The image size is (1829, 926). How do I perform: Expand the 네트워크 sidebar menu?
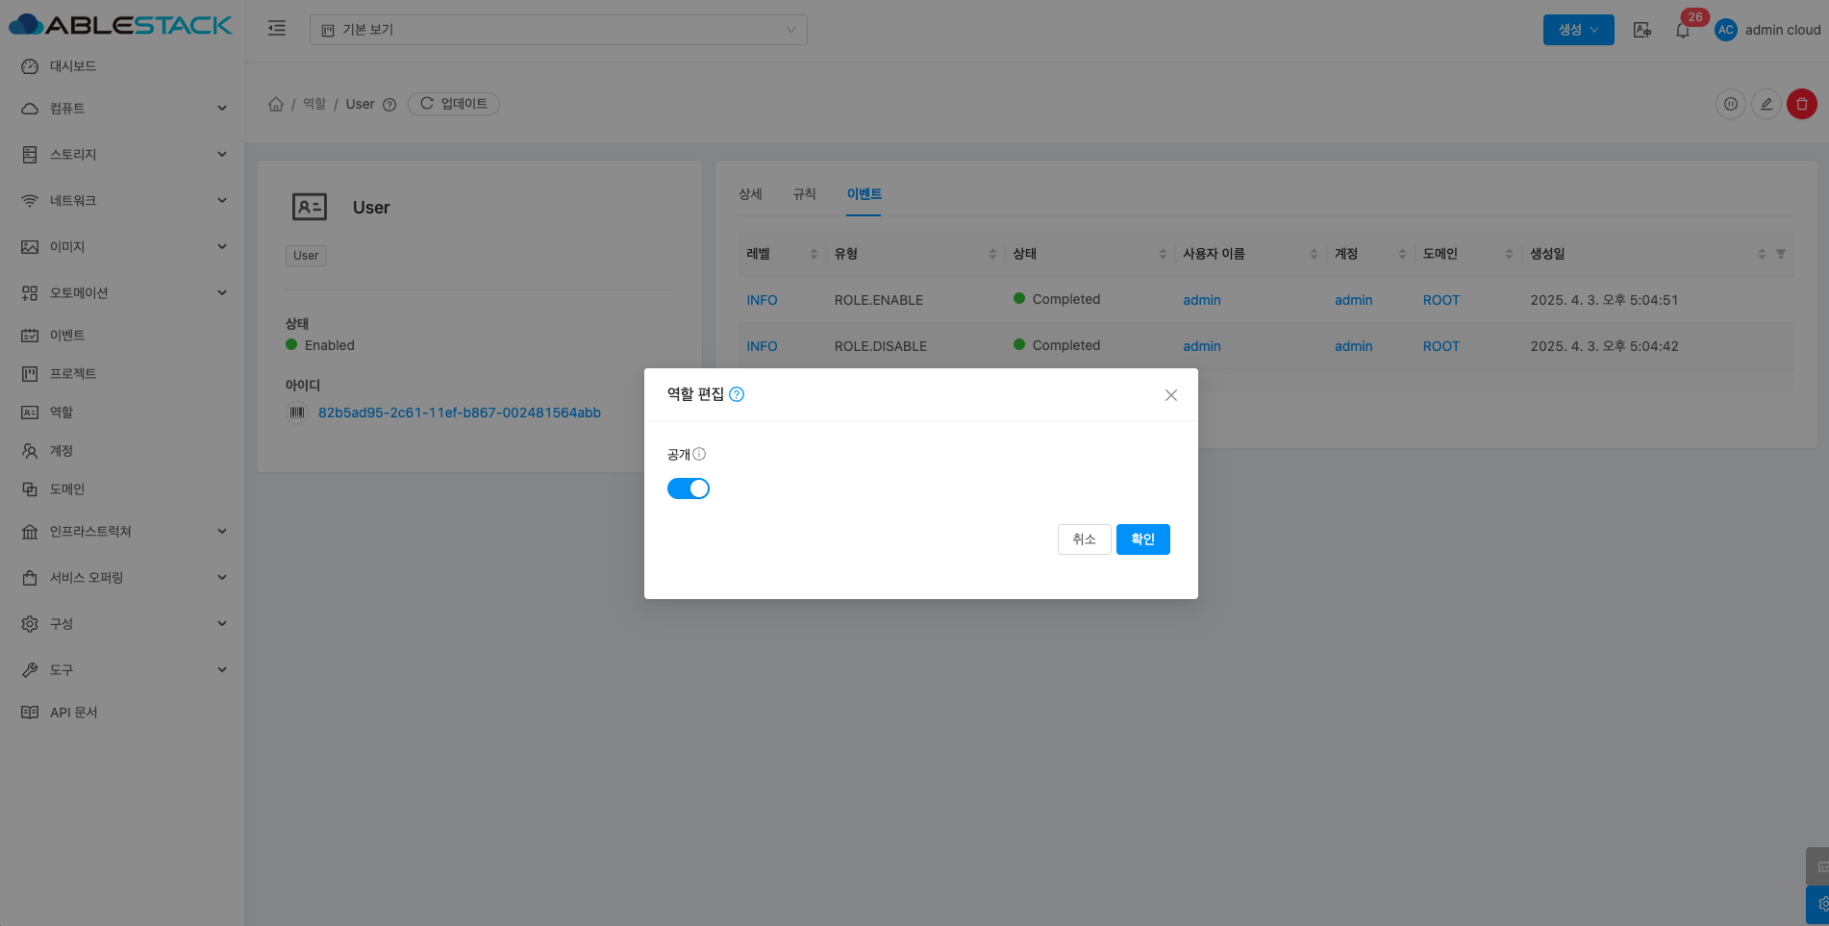tap(122, 201)
